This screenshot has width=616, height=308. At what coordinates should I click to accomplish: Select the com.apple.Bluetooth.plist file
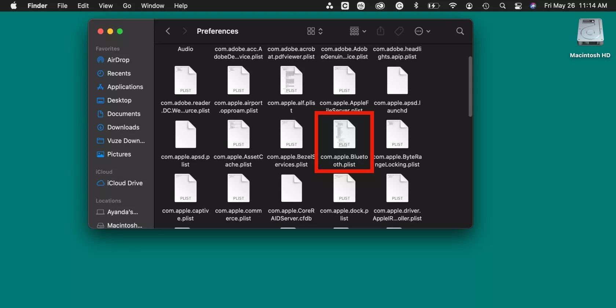(344, 135)
